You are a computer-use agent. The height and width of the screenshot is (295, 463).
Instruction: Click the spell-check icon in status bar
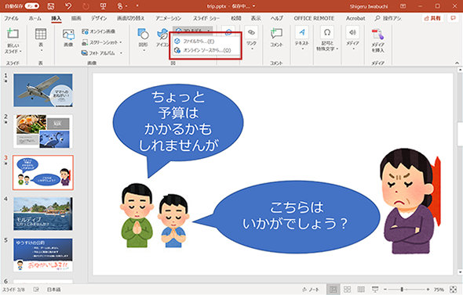point(36,290)
